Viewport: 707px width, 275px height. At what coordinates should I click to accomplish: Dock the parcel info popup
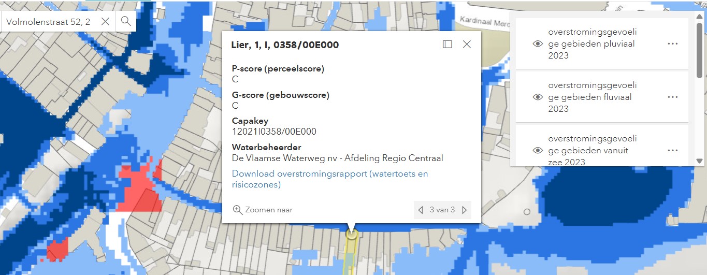[448, 45]
